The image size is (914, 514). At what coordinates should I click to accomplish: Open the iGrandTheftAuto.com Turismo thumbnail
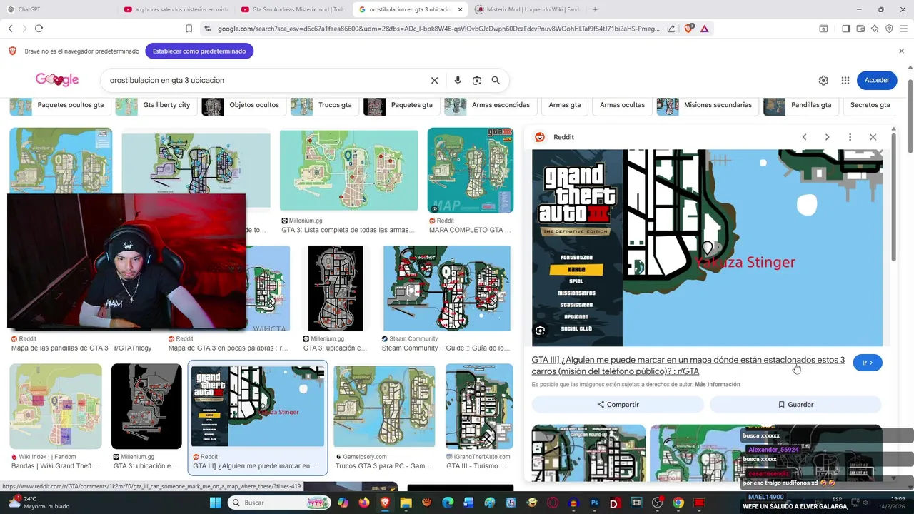click(479, 406)
